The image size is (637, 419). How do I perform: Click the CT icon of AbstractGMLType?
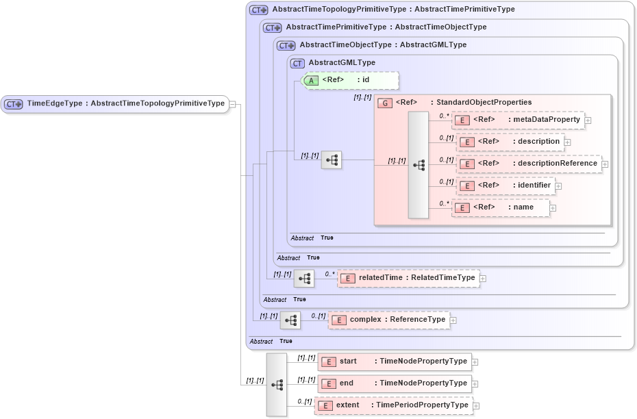tap(297, 64)
